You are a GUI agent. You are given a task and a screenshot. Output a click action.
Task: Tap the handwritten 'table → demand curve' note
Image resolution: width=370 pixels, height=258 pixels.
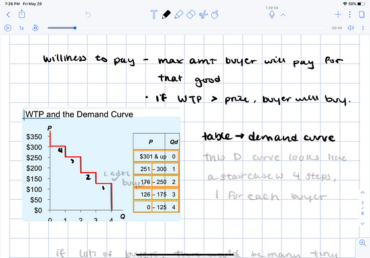coord(268,136)
